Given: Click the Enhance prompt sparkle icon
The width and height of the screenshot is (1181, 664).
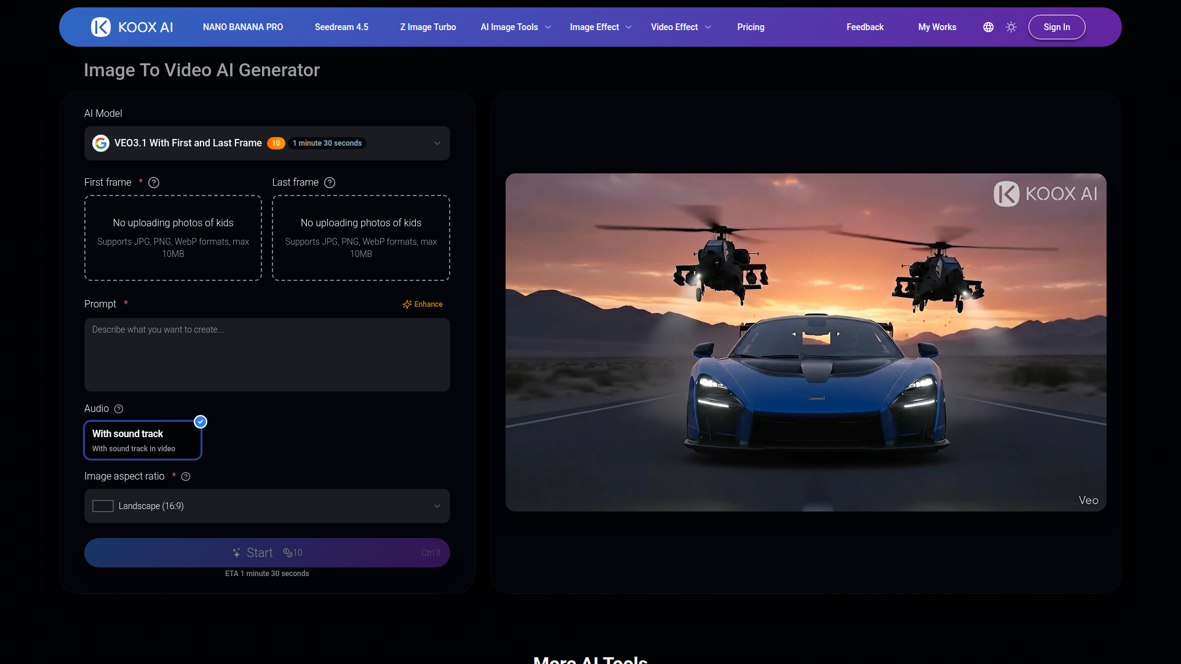Looking at the screenshot, I should (407, 304).
